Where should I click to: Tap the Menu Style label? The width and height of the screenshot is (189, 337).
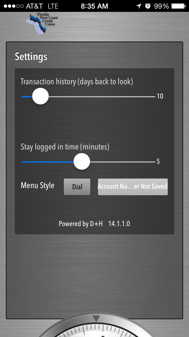pos(38,185)
